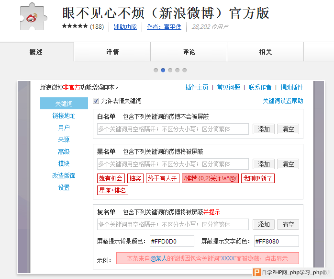Click the 星座+排名 keyword tag
The width and height of the screenshot is (334, 279).
112,190
